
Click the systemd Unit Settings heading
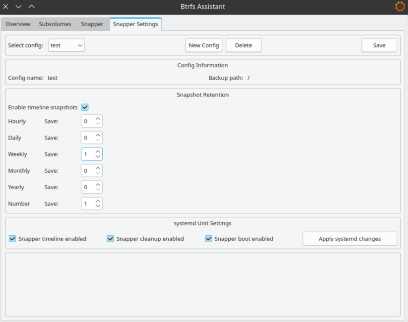click(202, 223)
